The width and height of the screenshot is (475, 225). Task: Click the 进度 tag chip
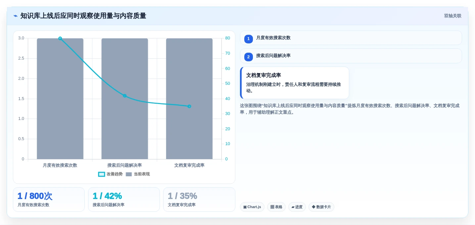pyautogui.click(x=297, y=207)
